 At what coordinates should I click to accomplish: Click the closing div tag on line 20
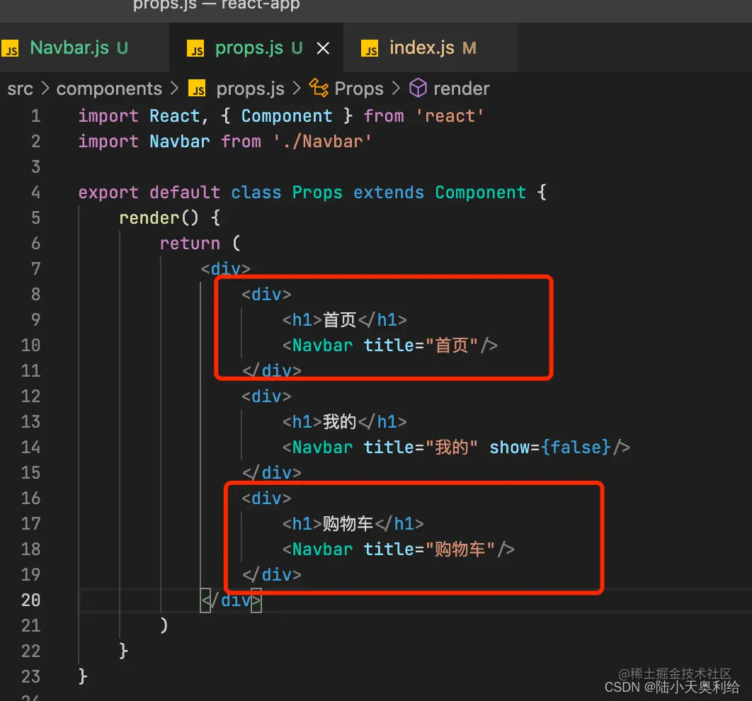click(x=231, y=600)
